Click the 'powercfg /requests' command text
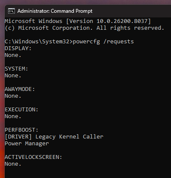Viewport: 171px width, 178px height. [x=103, y=42]
